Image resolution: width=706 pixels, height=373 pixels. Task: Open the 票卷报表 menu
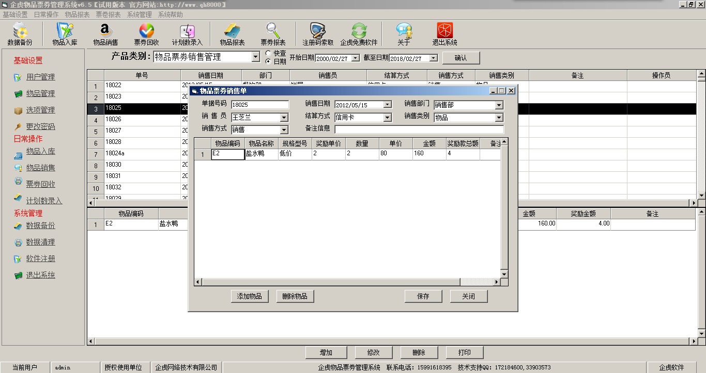pyautogui.click(x=108, y=14)
